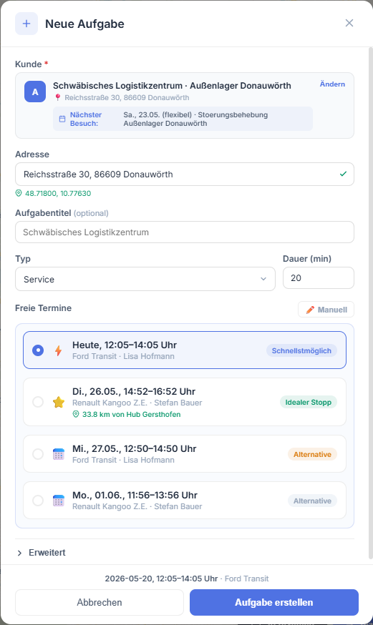Click the plus icon beside Neue Aufgabe
This screenshot has height=625, width=373.
[x=26, y=24]
